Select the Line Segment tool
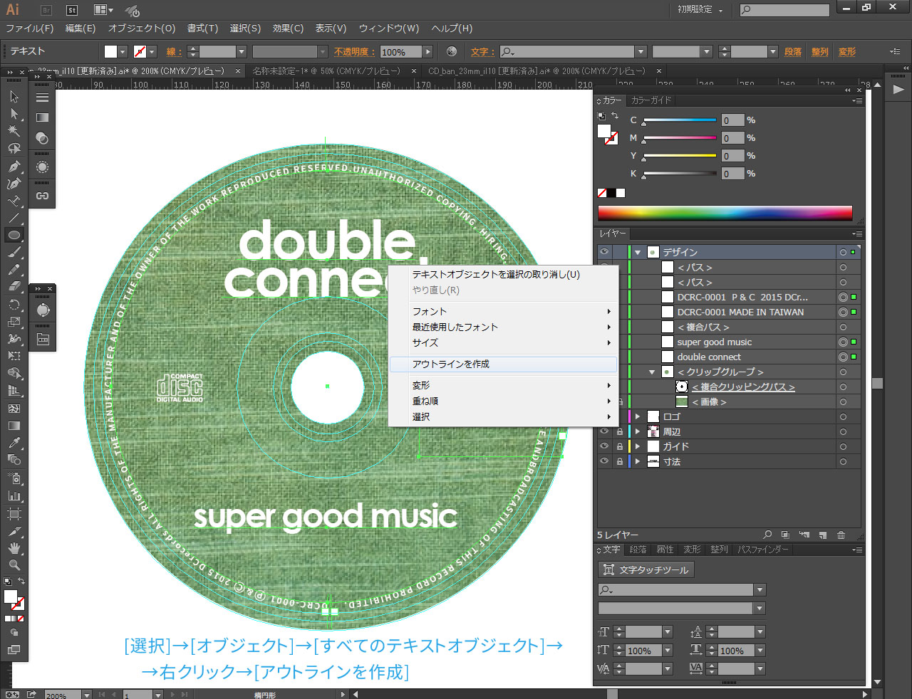The width and height of the screenshot is (912, 699). click(x=14, y=218)
